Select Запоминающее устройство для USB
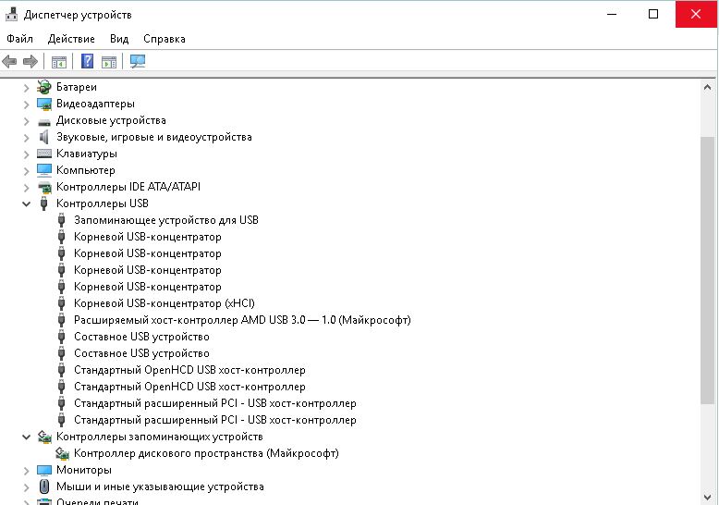 (x=165, y=220)
